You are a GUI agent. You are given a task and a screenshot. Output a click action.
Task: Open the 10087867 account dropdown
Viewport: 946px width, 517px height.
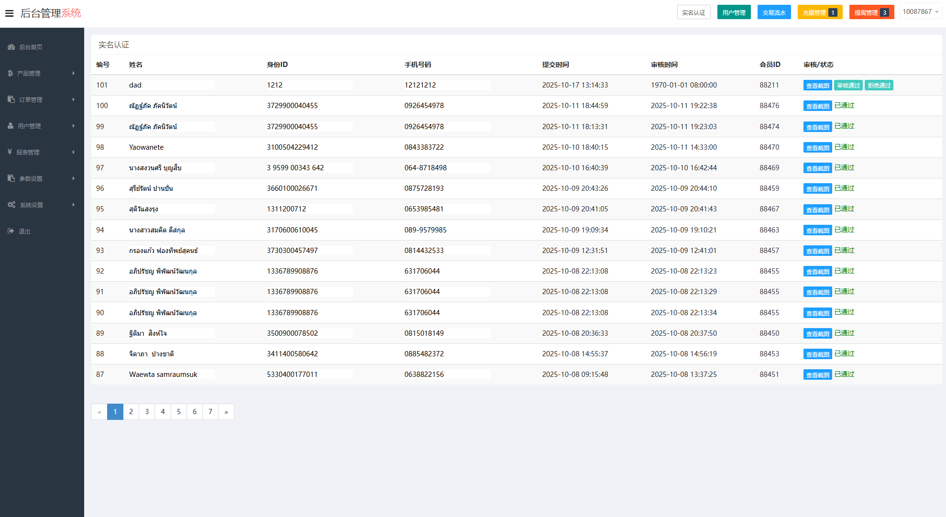click(x=920, y=12)
